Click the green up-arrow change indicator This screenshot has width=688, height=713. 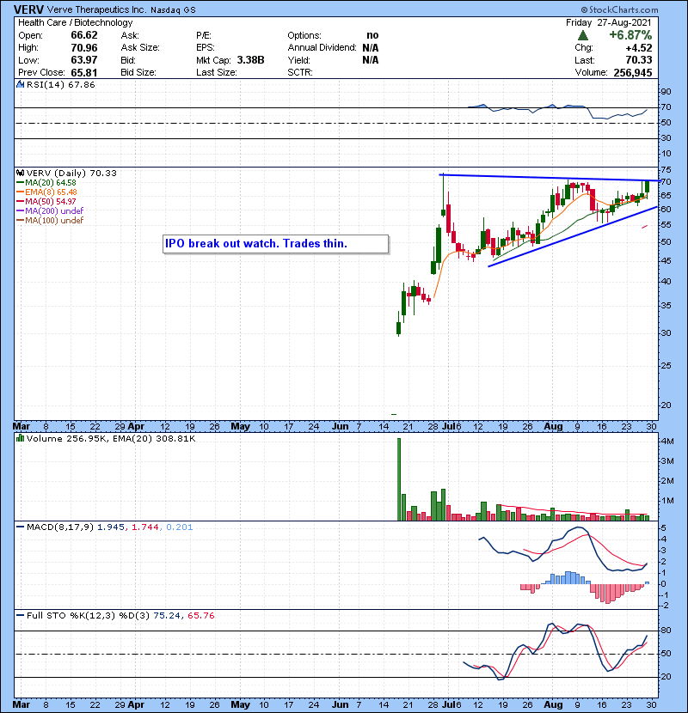tap(584, 36)
